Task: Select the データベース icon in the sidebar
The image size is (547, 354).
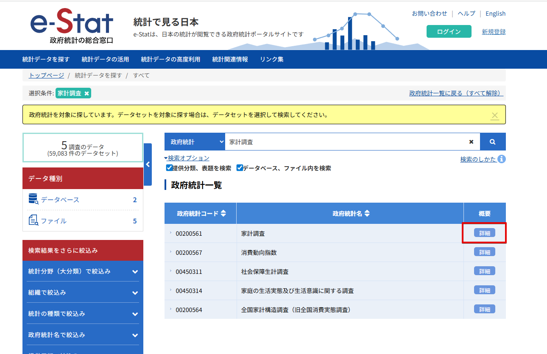Action: tap(33, 199)
